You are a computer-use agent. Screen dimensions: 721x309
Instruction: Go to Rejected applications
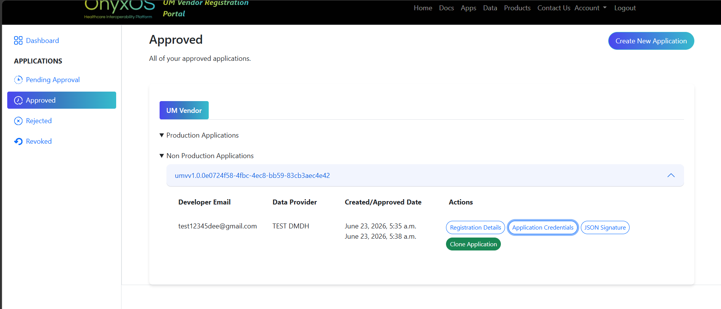pyautogui.click(x=39, y=121)
